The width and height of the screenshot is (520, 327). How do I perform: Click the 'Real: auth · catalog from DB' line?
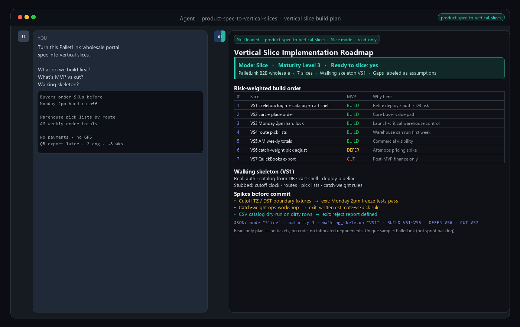click(295, 179)
